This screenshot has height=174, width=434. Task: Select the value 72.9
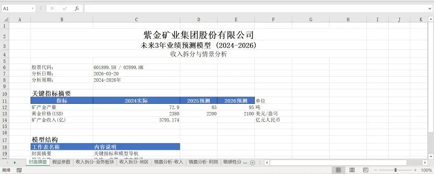(137, 107)
